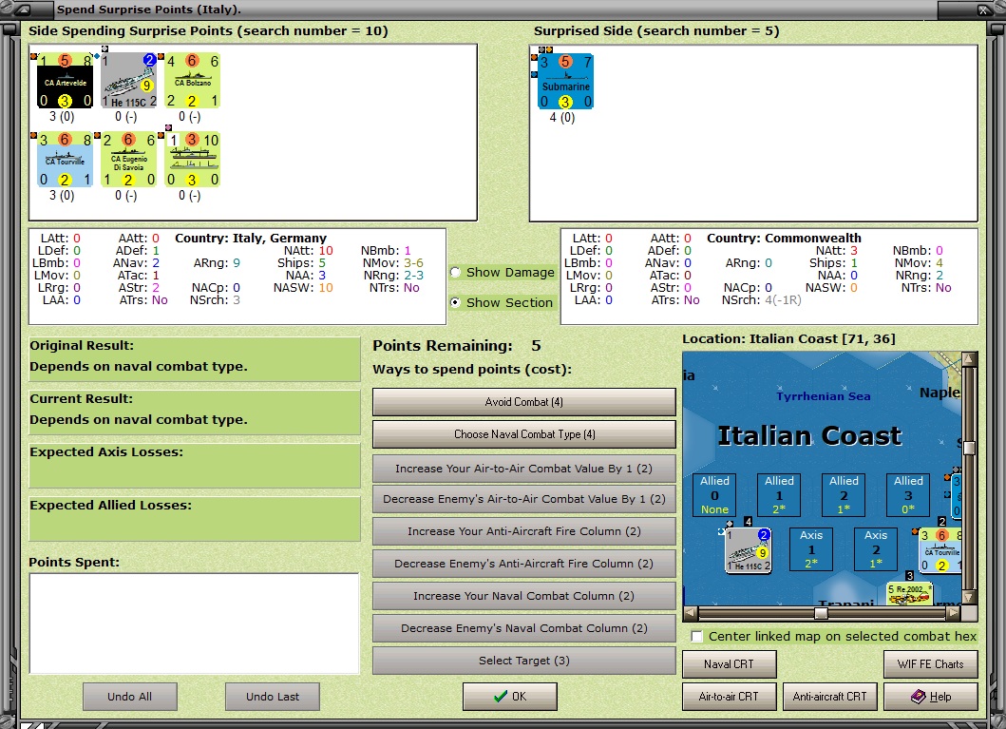Confirm with the OK button
Image resolution: width=1006 pixels, height=729 pixels.
coord(510,697)
